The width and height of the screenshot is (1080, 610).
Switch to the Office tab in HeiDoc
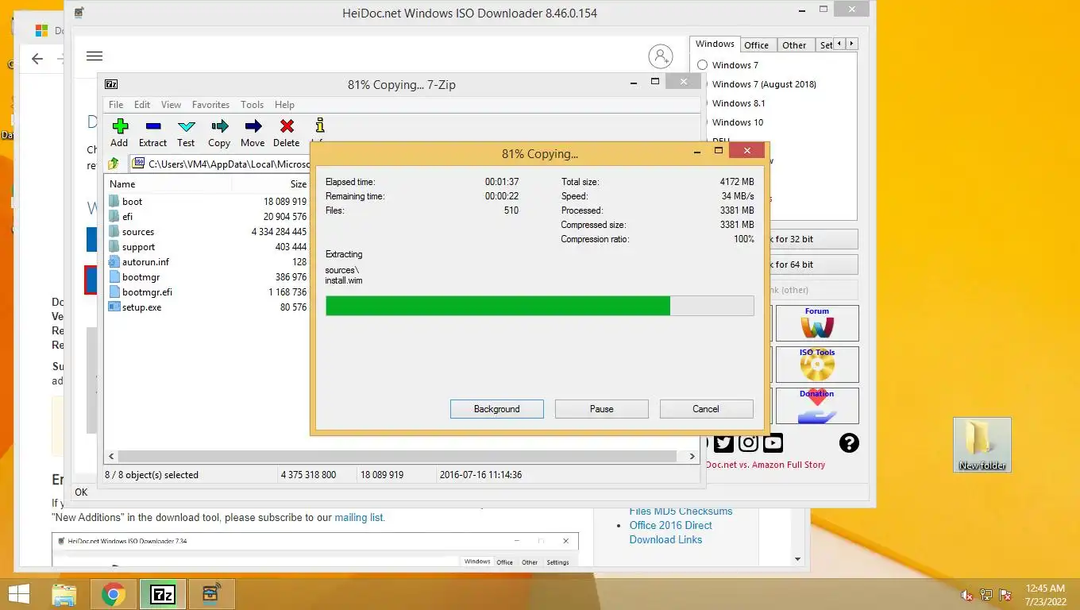[756, 45]
